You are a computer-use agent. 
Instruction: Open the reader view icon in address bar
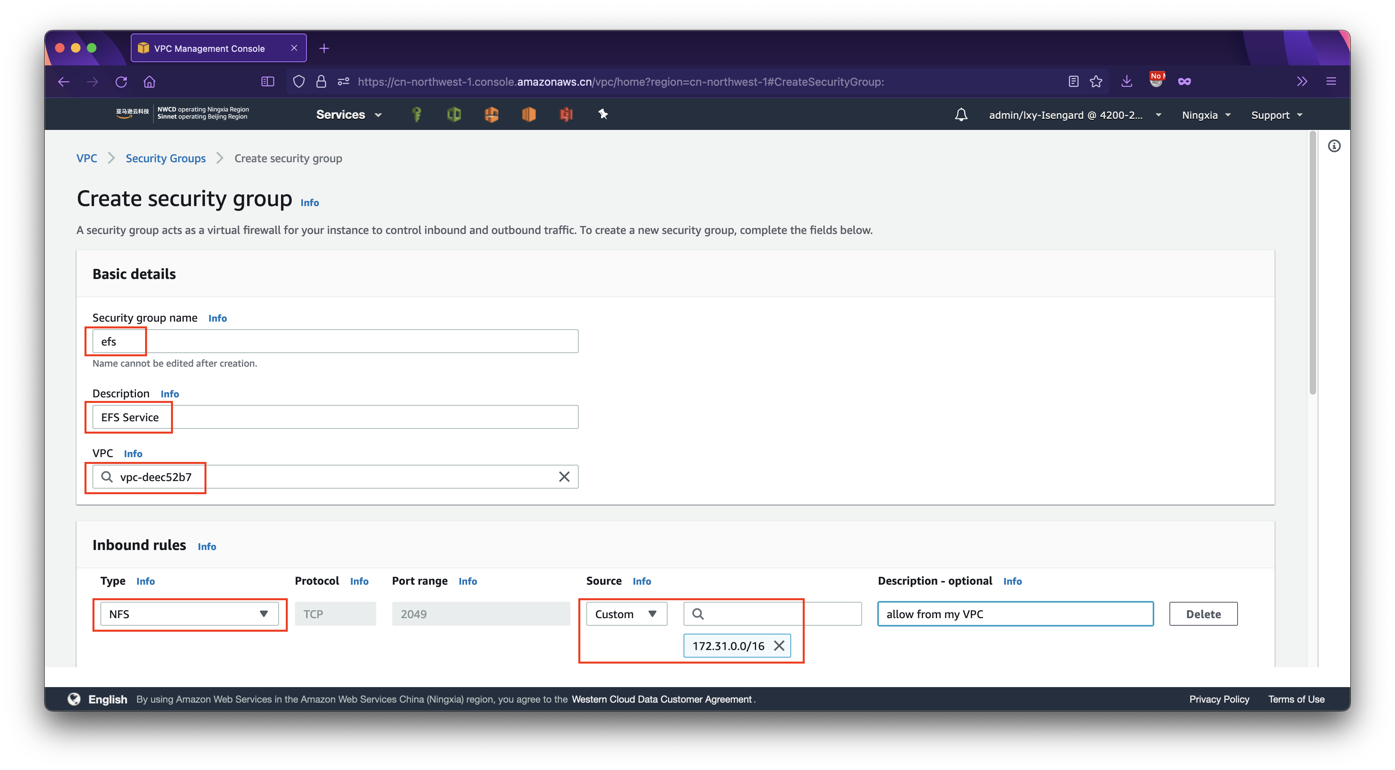click(1073, 82)
